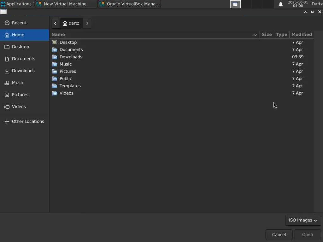Click the forward path arrow next to dartz
This screenshot has width=323, height=242.
click(87, 23)
